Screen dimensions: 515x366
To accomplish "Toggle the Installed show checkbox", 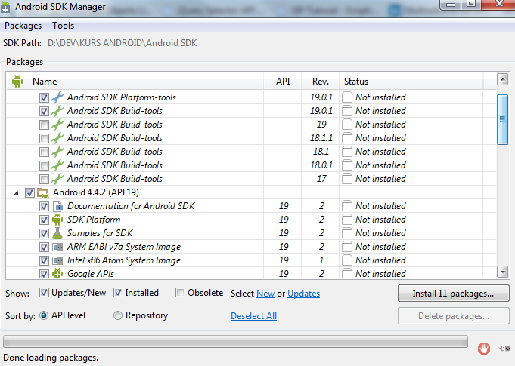I will tap(118, 293).
